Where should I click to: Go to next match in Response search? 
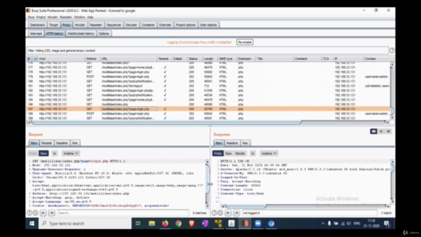pos(237,213)
